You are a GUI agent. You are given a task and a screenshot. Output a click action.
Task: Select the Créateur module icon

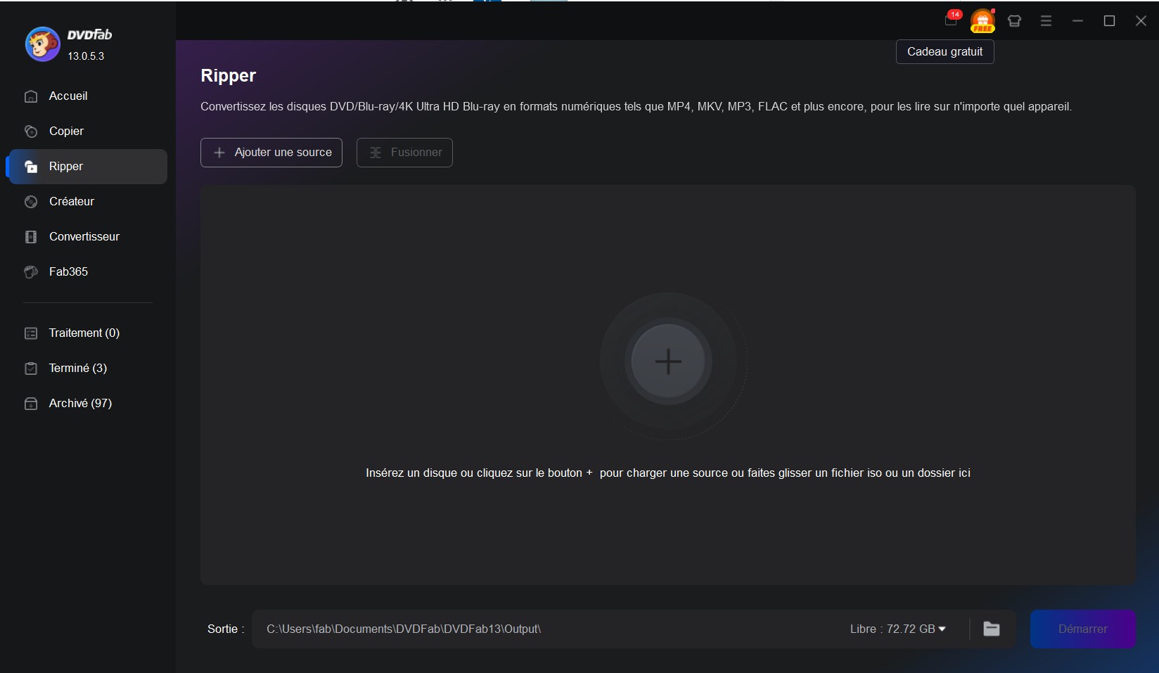(31, 202)
